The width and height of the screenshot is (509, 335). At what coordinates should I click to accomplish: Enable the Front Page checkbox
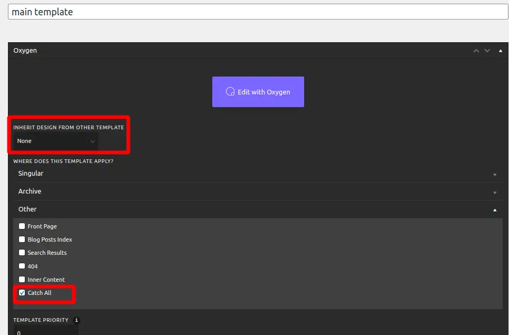(22, 226)
